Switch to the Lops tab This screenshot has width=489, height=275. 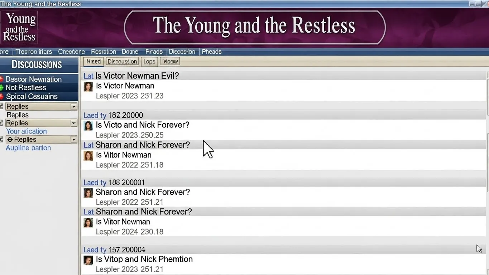pyautogui.click(x=149, y=62)
